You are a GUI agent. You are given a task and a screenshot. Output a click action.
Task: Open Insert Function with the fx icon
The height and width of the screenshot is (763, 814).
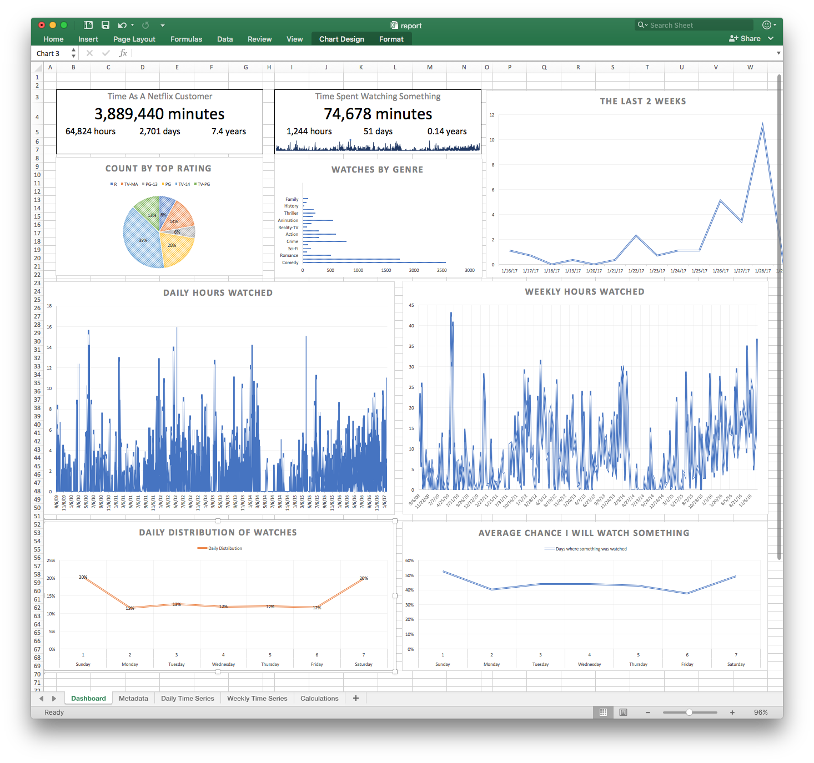[x=123, y=53]
